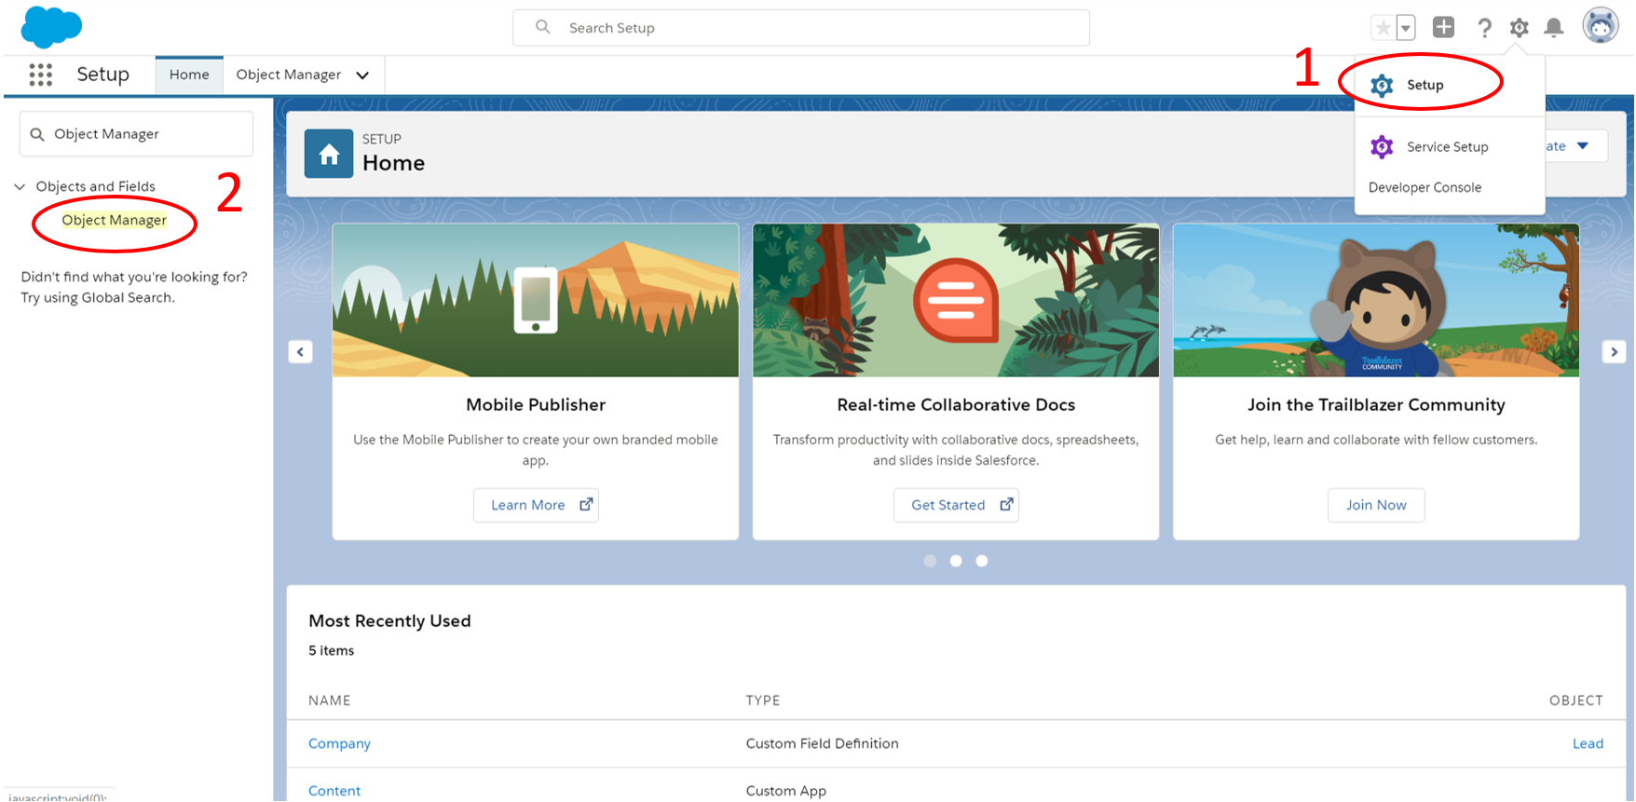Click the external-link icon in Learn More
Image resolution: width=1636 pixels, height=802 pixels.
(x=586, y=504)
